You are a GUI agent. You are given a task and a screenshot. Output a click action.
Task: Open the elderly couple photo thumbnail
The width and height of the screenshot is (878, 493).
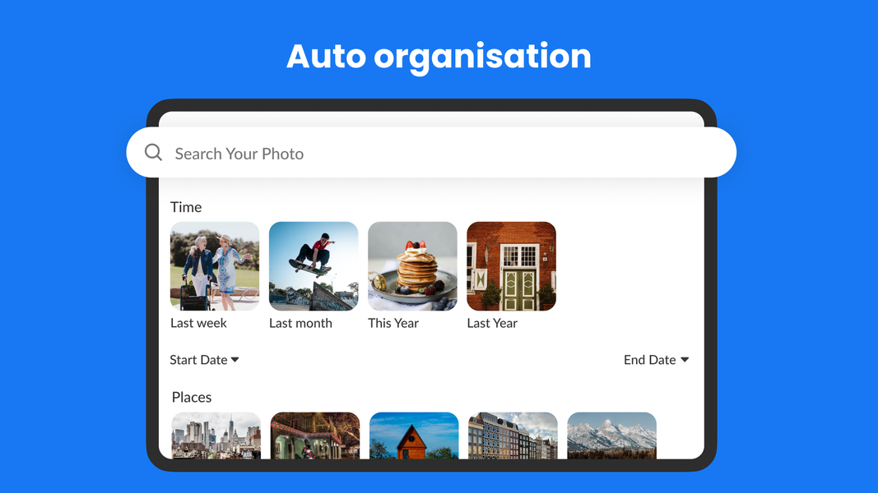[x=215, y=266]
